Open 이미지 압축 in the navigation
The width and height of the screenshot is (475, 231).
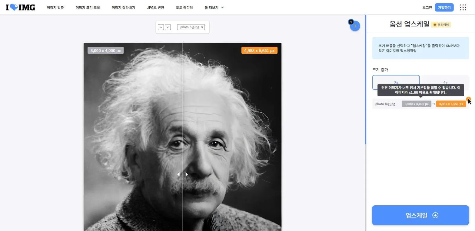(x=55, y=8)
